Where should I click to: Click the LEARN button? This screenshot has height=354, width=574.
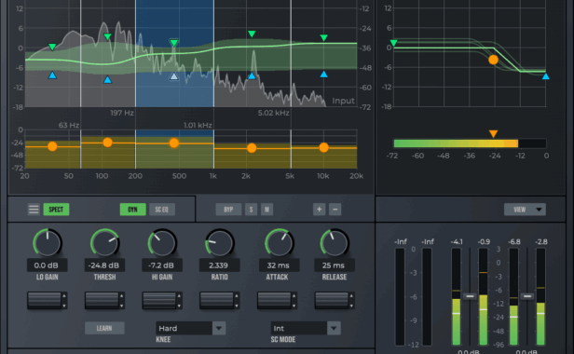pos(104,328)
